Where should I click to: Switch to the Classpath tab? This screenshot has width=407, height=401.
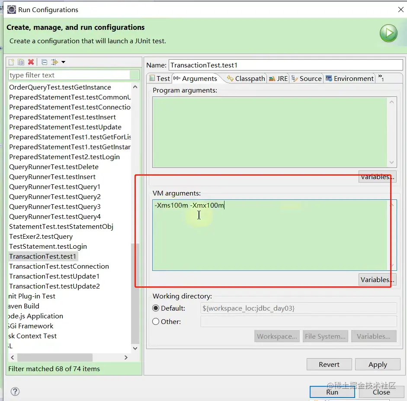pos(246,78)
